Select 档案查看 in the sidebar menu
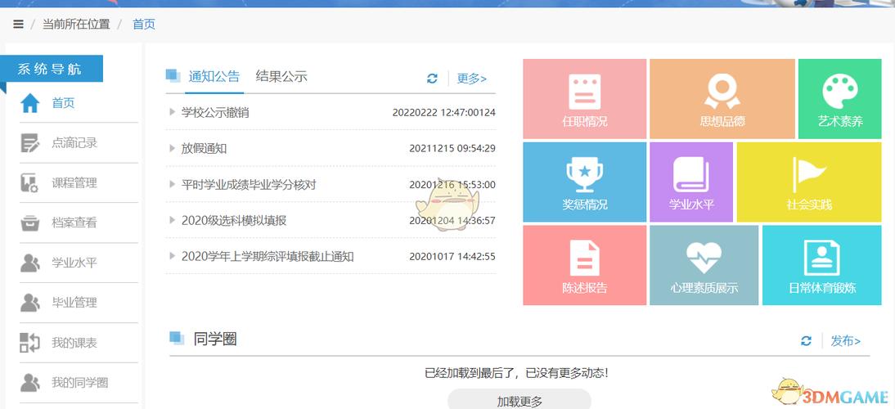 pyautogui.click(x=74, y=223)
